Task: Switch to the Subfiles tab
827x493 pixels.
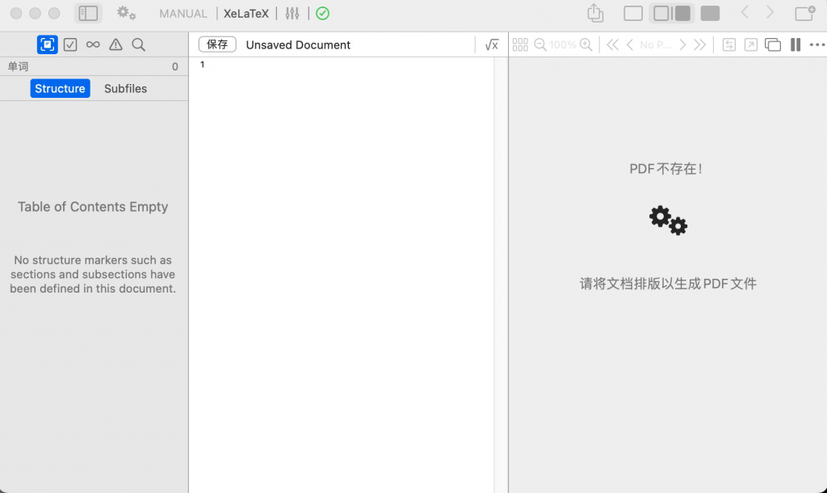Action: [125, 88]
